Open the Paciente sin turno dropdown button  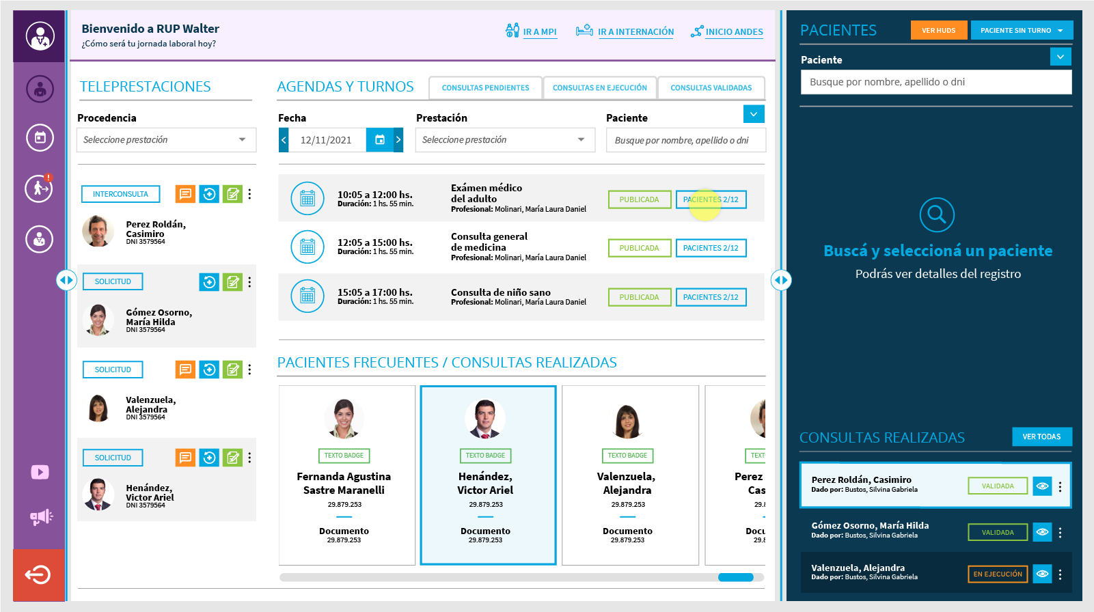(x=1022, y=30)
